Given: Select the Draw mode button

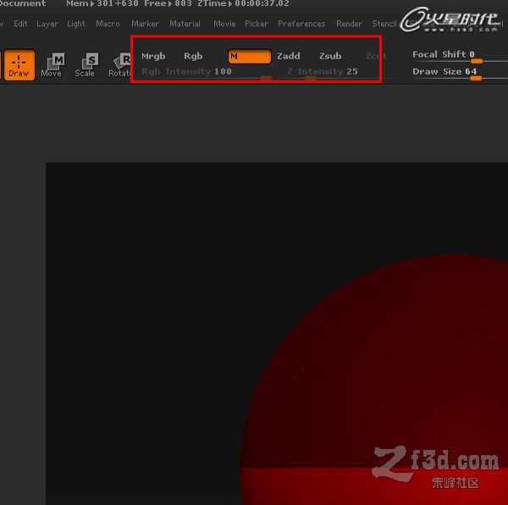Looking at the screenshot, I should (19, 65).
